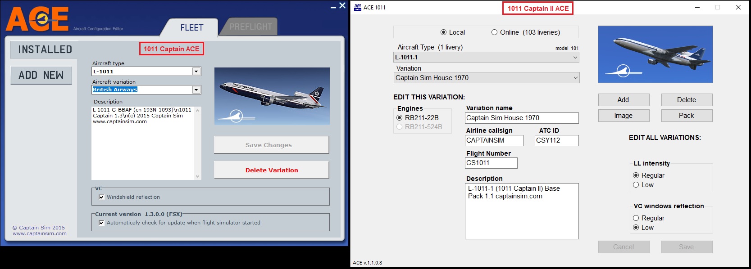Select the Online liveries radio button
751x269 pixels.
(x=494, y=32)
